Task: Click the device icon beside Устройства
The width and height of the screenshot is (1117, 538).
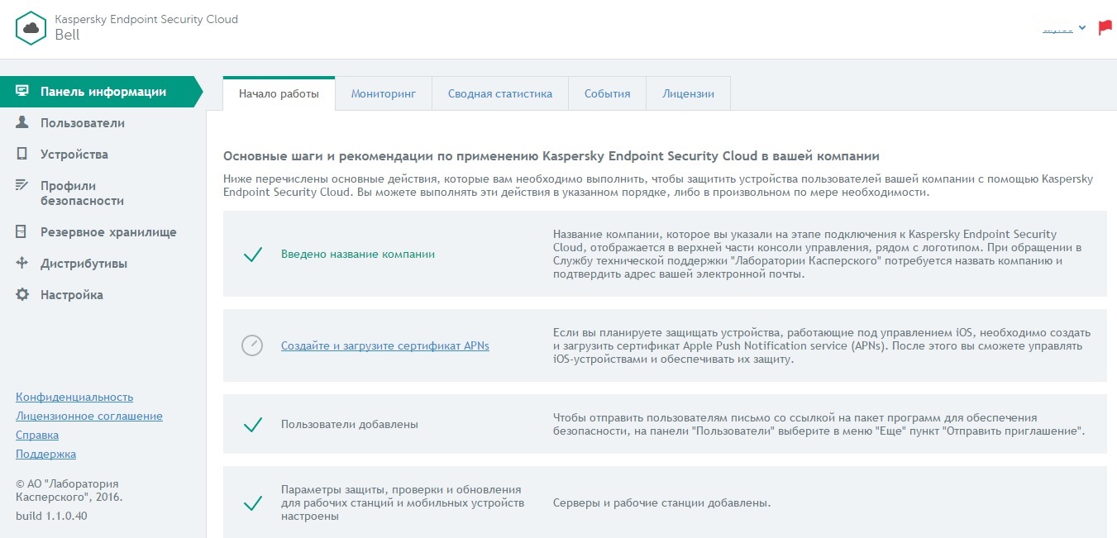Action: pyautogui.click(x=22, y=155)
